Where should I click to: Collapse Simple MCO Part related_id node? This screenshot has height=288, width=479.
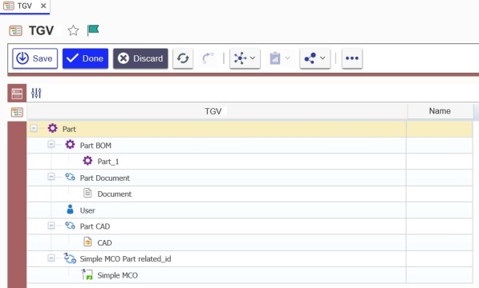[51, 258]
